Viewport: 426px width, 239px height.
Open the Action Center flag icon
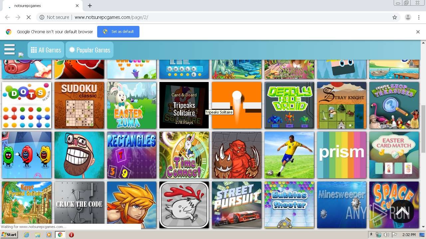click(x=394, y=235)
